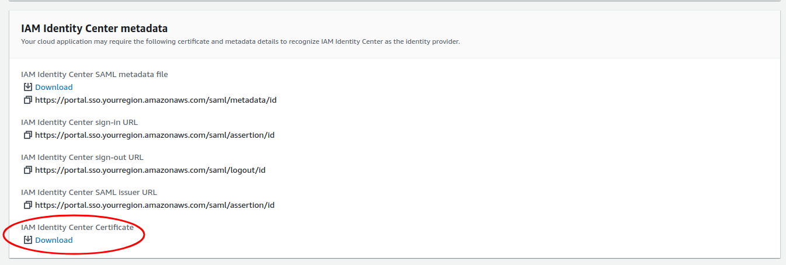786x265 pixels.
Task: Click the "IAM Identity Center sign-out URL" label
Action: [x=82, y=157]
